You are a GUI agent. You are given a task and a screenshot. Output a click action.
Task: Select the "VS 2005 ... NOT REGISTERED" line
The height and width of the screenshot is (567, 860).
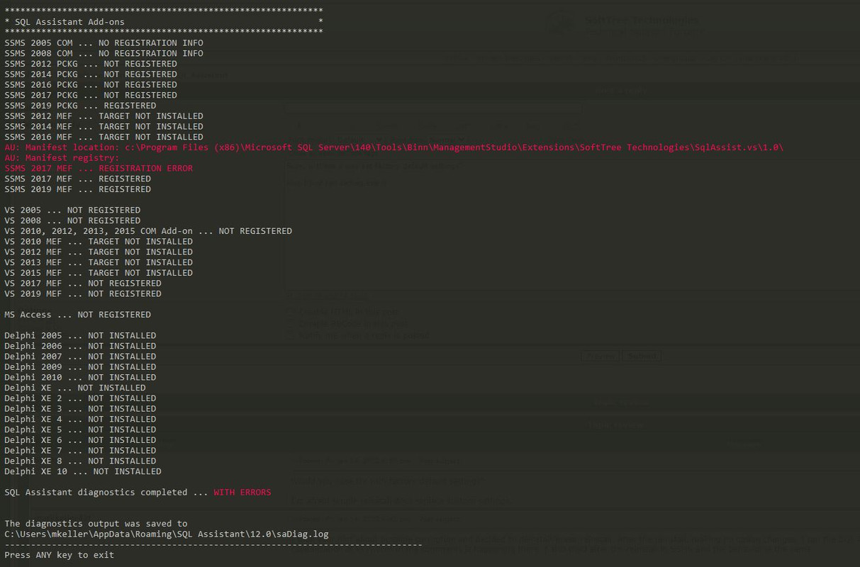tap(72, 210)
